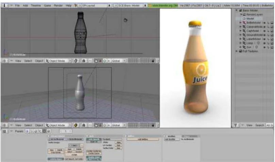Open Global orientation dropdown in upper 3D view
Viewport: 275px width, 162px height.
click(118, 61)
